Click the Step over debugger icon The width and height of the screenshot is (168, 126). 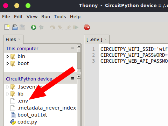[52, 28]
